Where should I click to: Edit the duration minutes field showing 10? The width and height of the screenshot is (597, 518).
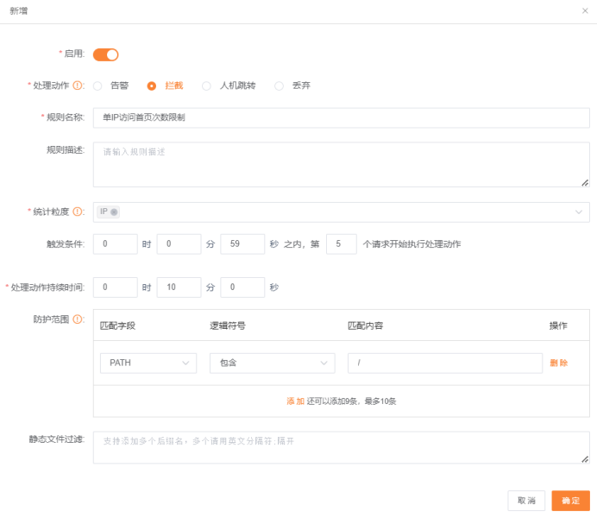point(179,287)
